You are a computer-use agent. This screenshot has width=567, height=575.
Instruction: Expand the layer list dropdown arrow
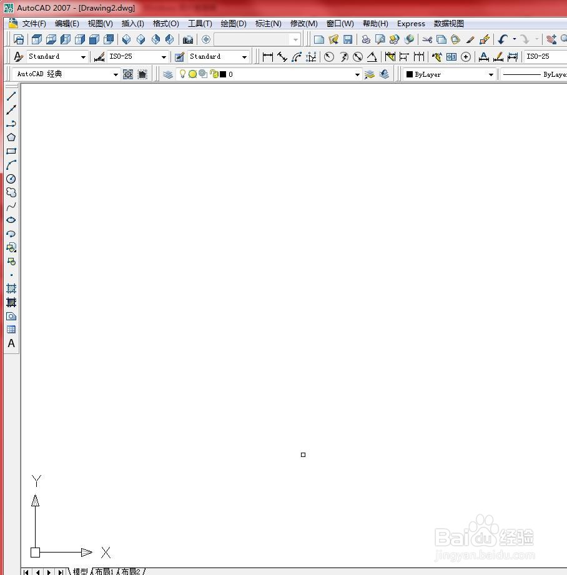tap(357, 75)
